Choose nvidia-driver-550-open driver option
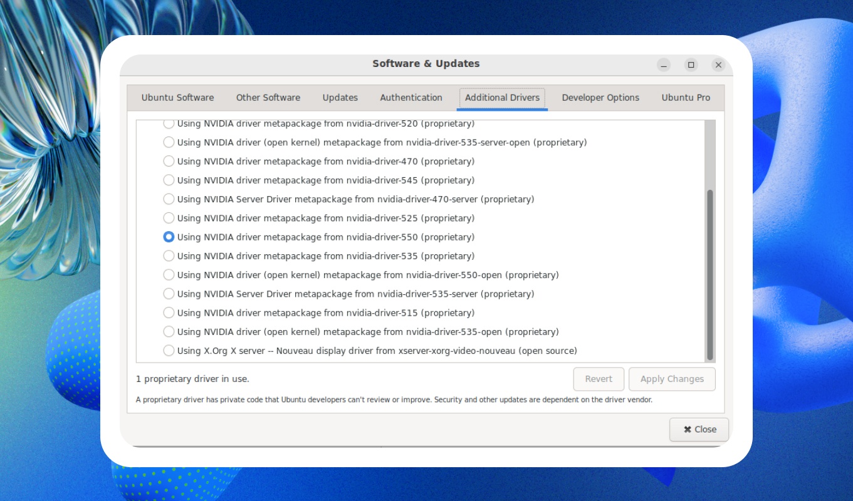853x501 pixels. pyautogui.click(x=169, y=274)
